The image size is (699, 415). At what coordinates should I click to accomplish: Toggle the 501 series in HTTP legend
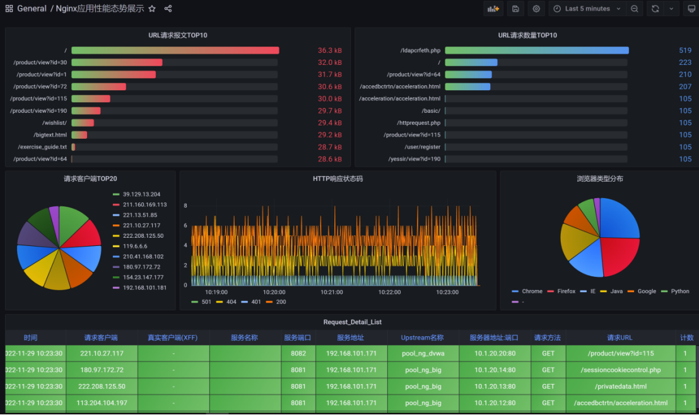click(x=201, y=301)
